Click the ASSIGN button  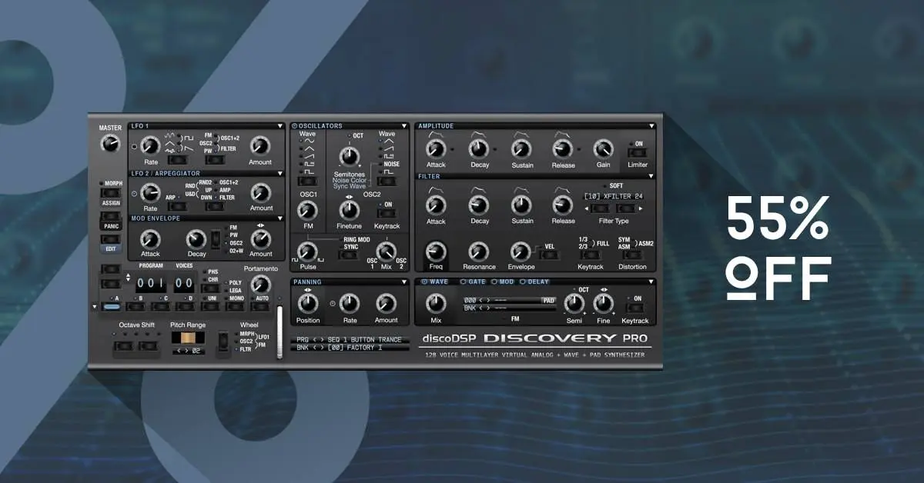click(111, 203)
